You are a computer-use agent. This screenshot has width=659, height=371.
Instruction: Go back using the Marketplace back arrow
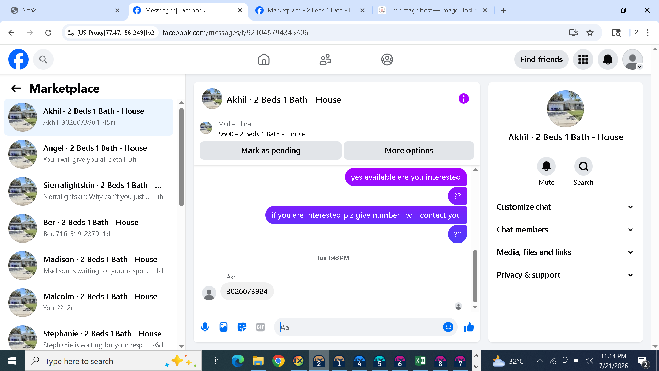(16, 88)
